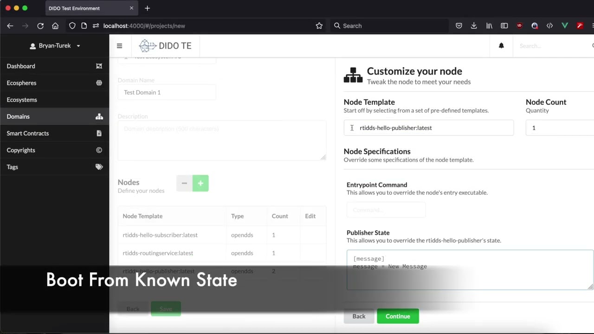
Task: Go to the browser home page
Action: 55,26
